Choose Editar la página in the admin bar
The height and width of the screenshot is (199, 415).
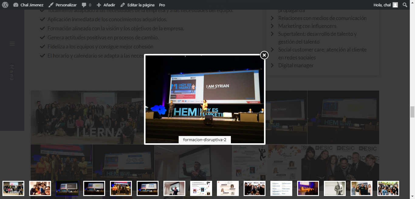(137, 5)
